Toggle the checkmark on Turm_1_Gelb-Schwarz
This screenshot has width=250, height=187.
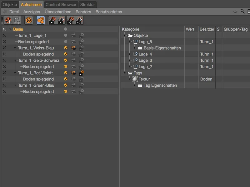pyautogui.click(x=66, y=60)
